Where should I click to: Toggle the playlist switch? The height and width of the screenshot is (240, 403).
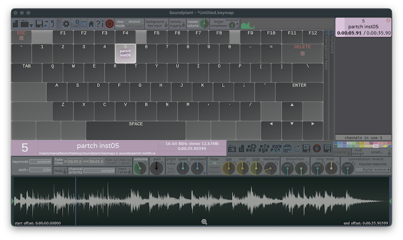(x=349, y=153)
